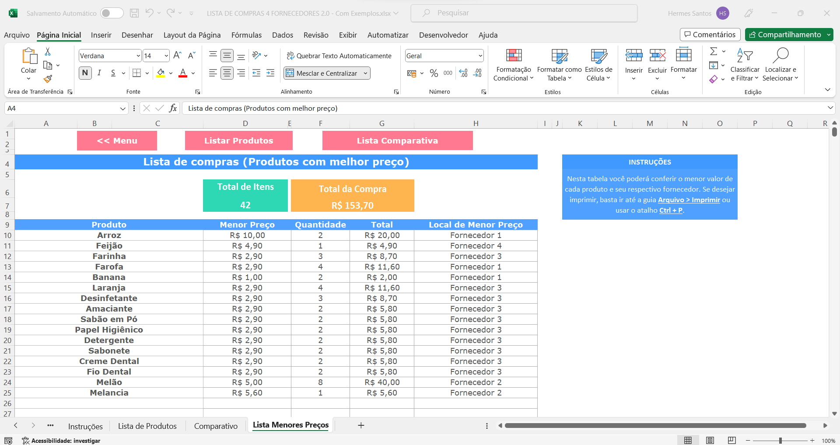Click the Pesquisar search box
The width and height of the screenshot is (840, 445).
click(524, 13)
